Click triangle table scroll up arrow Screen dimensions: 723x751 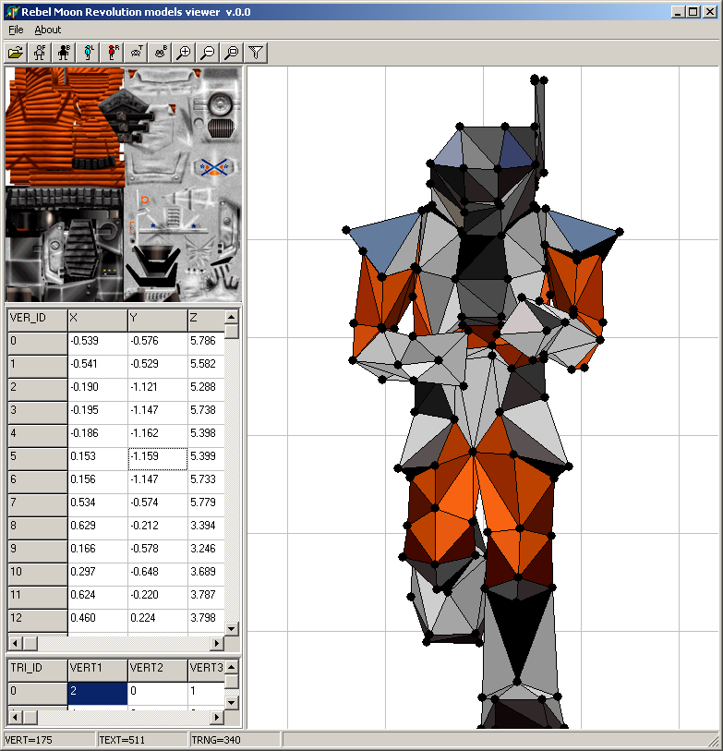[x=232, y=667]
